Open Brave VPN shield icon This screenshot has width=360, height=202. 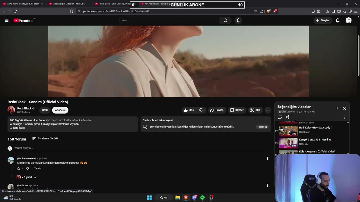[x=350, y=11]
